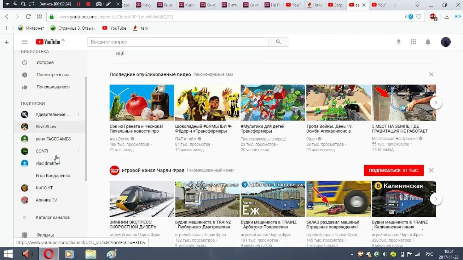The image size is (463, 260).
Task: Click the sidebar vertical scrollbar
Action: point(86,129)
